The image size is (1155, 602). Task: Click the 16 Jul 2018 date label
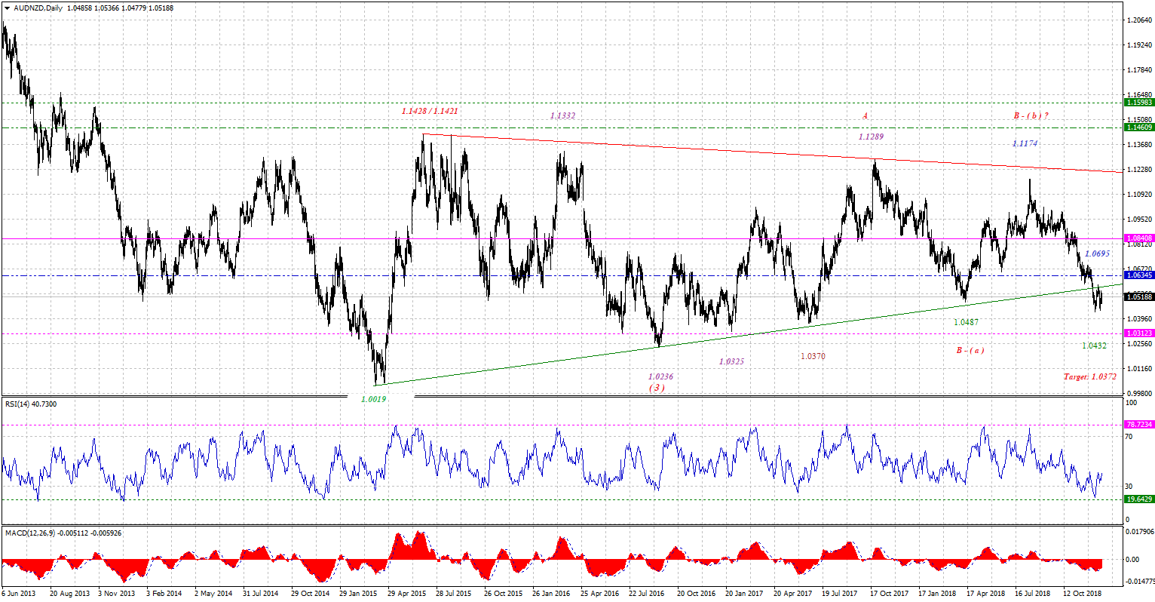click(1033, 594)
